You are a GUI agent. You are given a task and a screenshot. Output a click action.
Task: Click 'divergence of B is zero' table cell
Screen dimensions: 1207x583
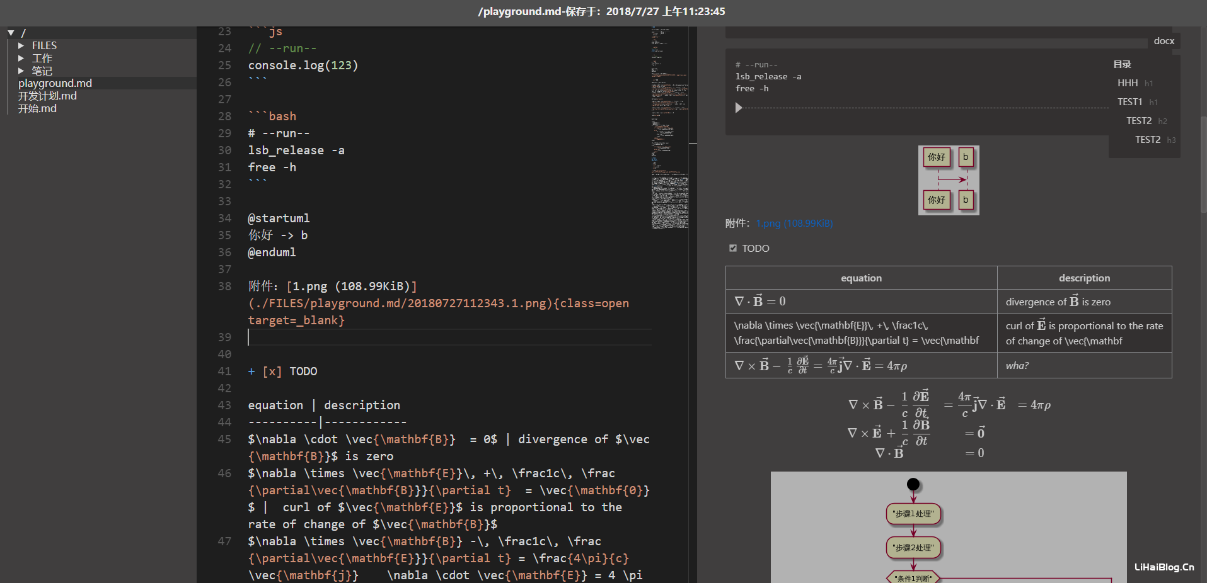(1084, 302)
